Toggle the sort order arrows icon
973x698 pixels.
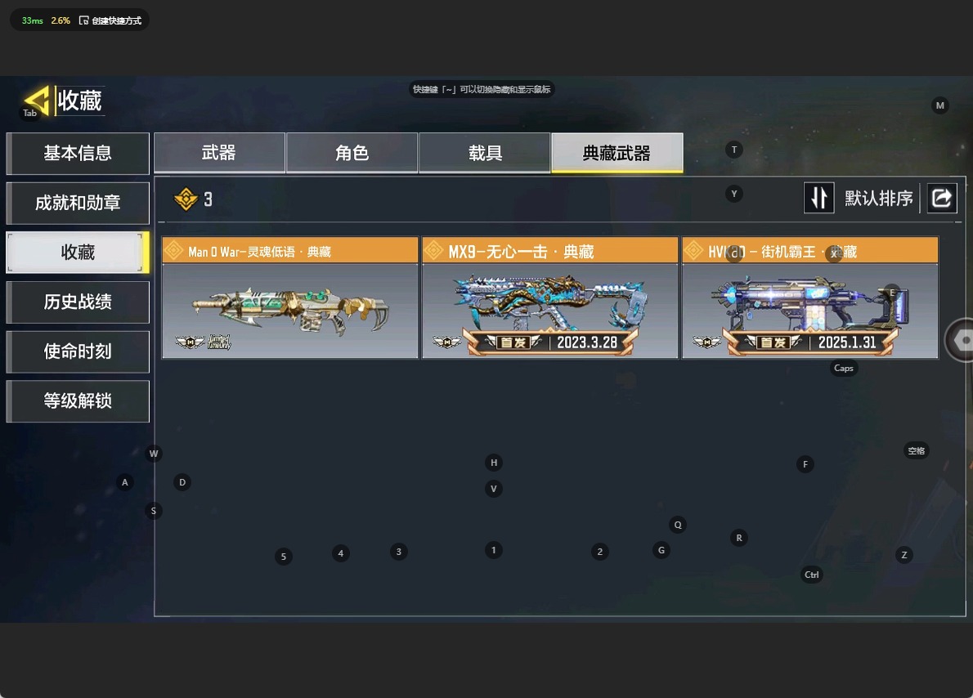click(x=818, y=198)
